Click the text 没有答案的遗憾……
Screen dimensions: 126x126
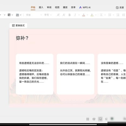[x=112, y=63]
